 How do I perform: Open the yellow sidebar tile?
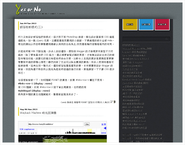130,24
